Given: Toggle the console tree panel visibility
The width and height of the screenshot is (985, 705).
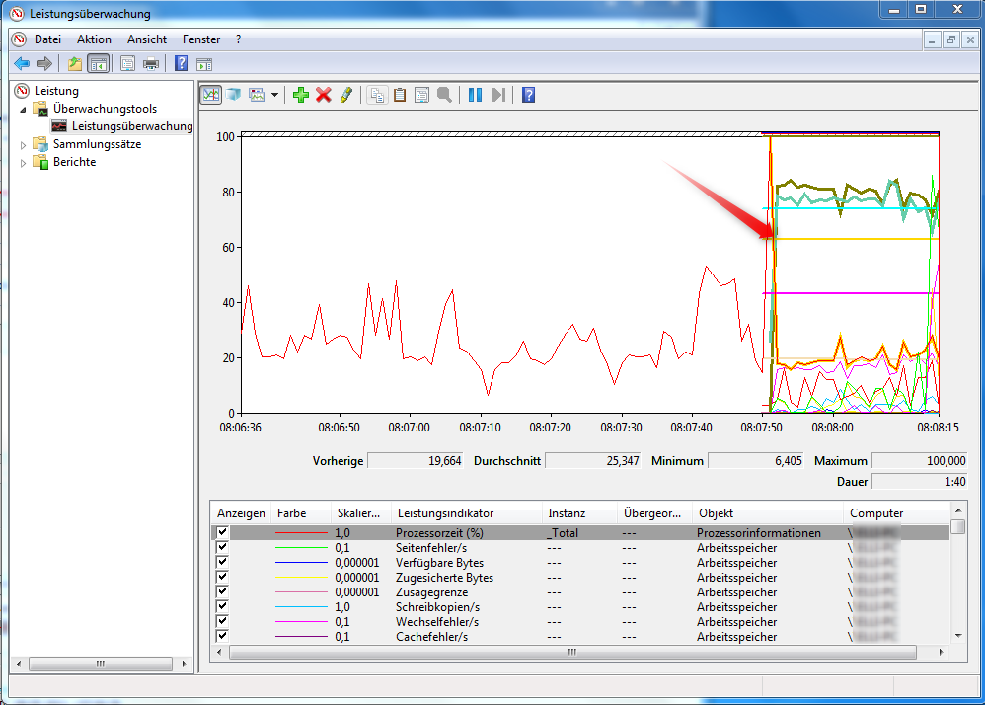Looking at the screenshot, I should coord(99,63).
